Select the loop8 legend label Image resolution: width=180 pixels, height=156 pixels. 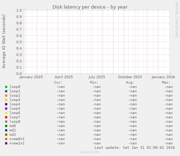15,122
